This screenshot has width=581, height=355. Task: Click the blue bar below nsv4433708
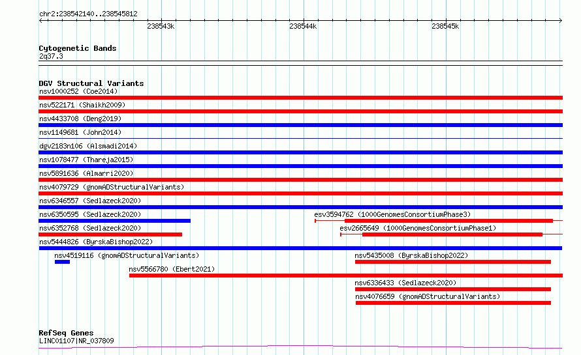point(300,125)
